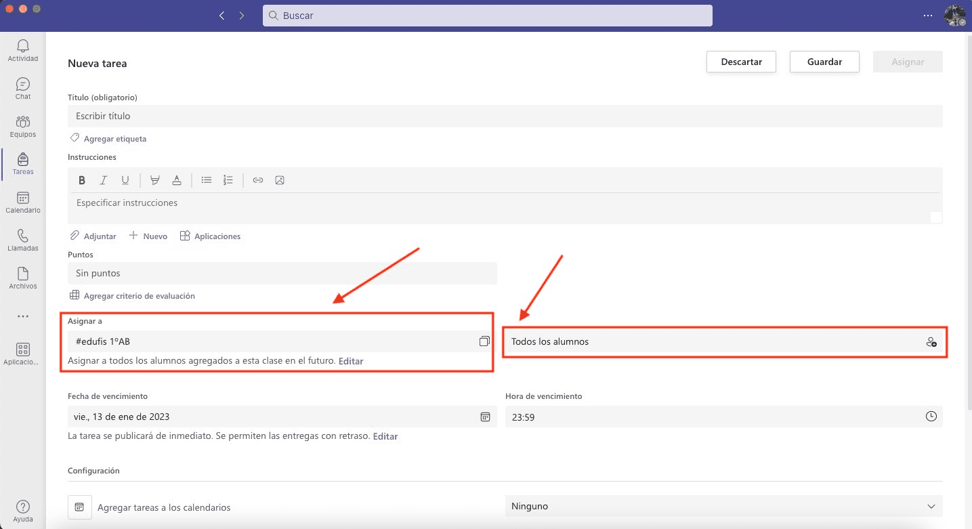Open Actividad in the sidebar
972x529 pixels.
[23, 51]
